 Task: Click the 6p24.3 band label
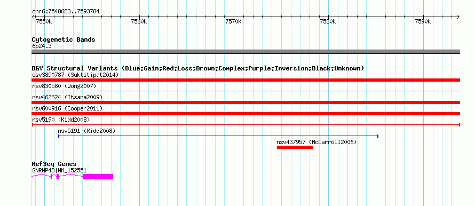click(x=42, y=46)
